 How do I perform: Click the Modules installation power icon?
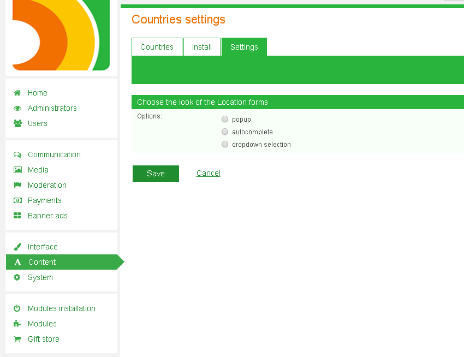(x=17, y=308)
